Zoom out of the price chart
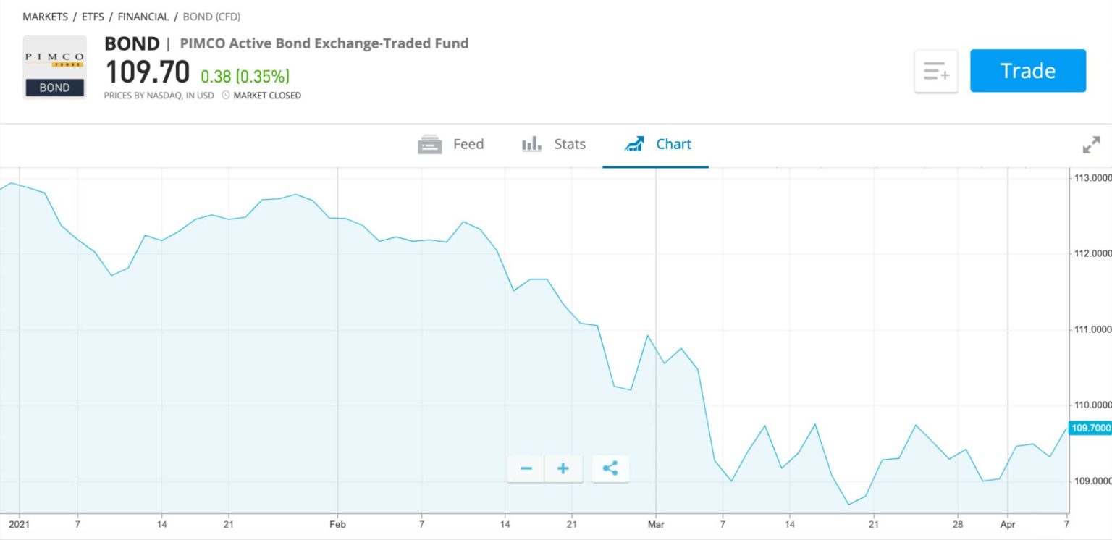 pyautogui.click(x=526, y=468)
